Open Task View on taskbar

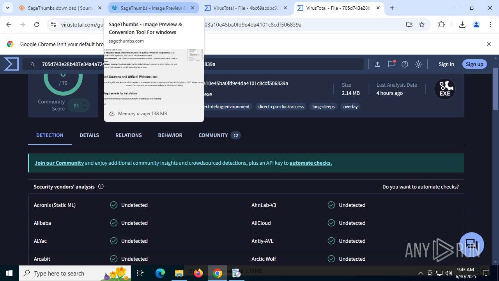(140, 273)
